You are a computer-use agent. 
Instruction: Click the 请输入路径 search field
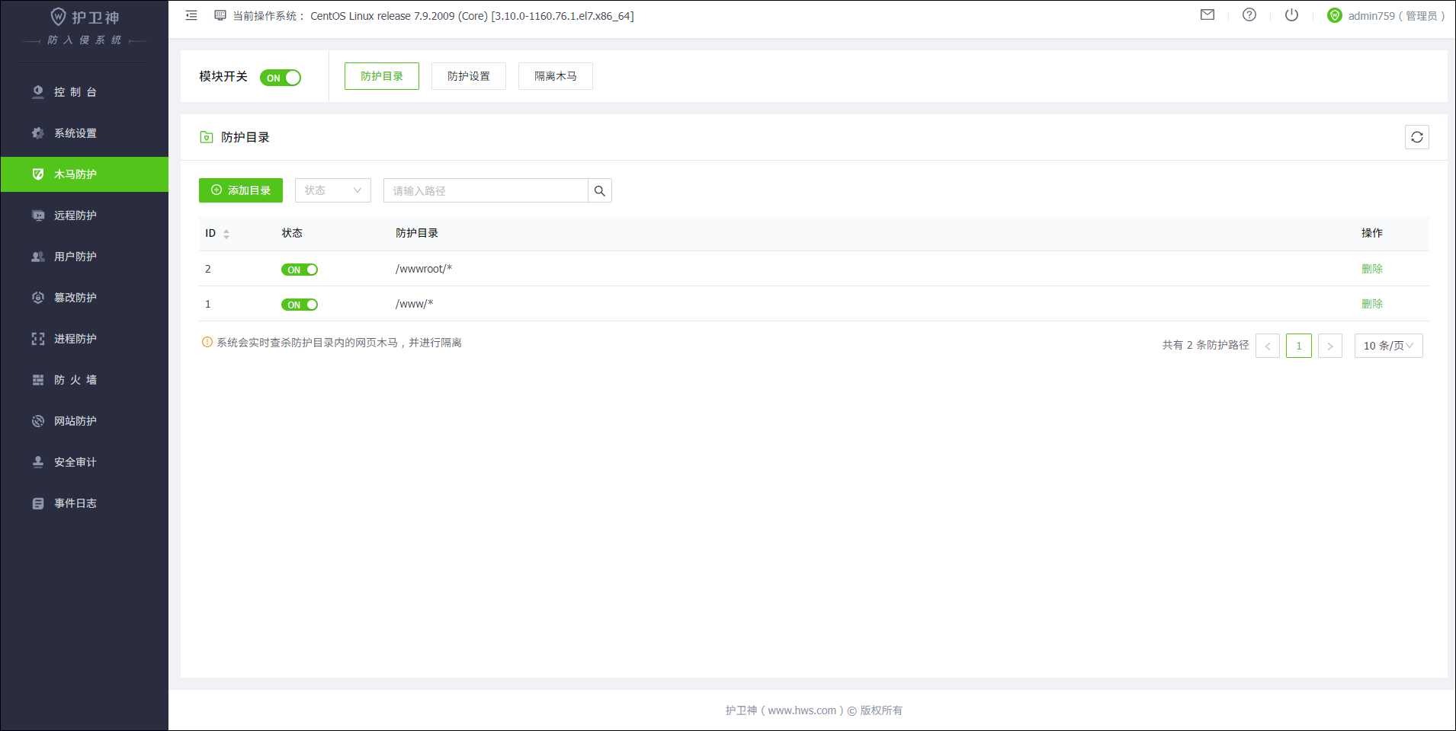coord(486,190)
